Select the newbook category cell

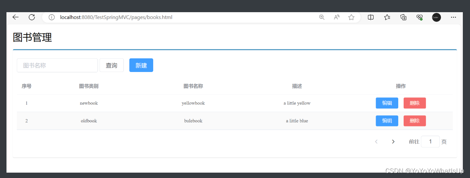point(89,103)
